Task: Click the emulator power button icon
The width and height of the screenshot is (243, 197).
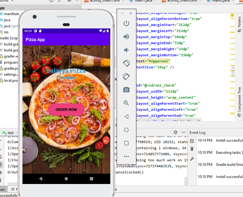Action: point(126,23)
